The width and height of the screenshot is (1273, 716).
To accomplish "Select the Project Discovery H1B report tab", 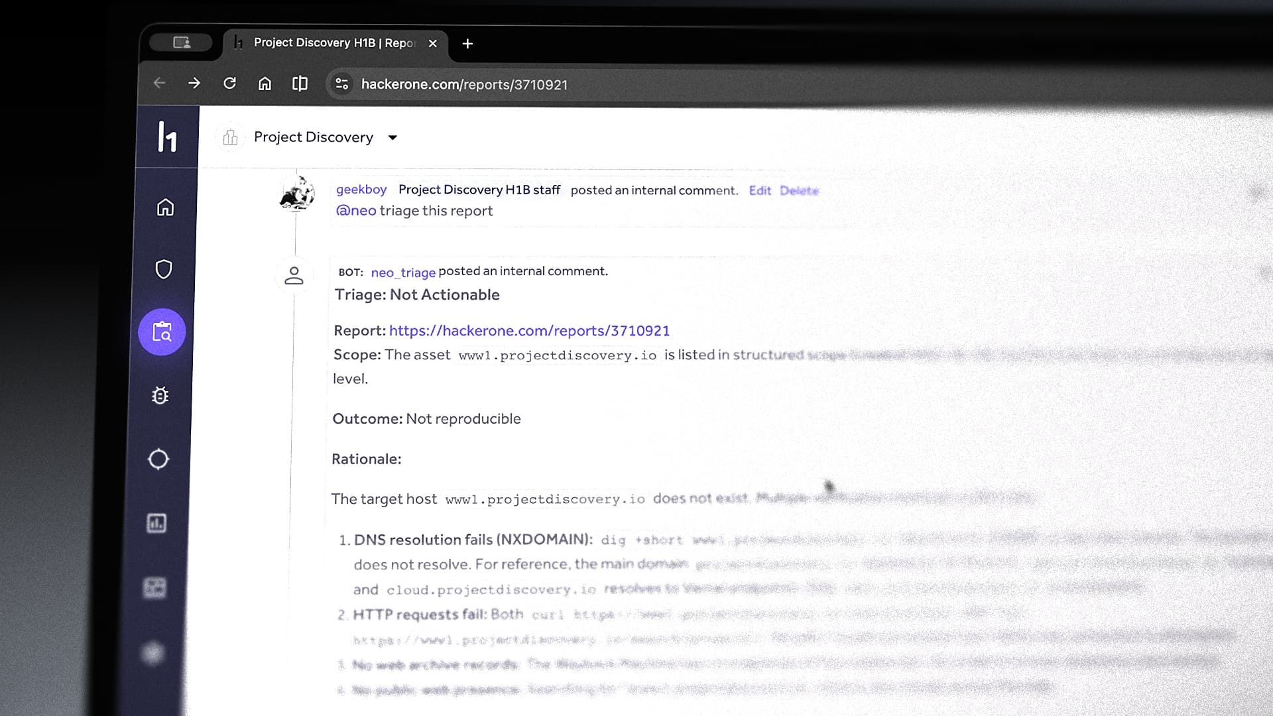I will [335, 43].
